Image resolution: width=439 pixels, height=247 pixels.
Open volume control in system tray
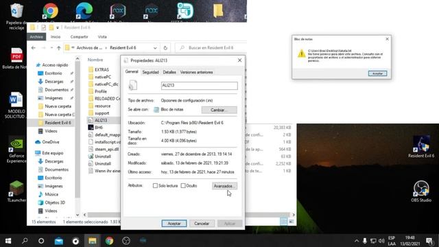click(381, 241)
